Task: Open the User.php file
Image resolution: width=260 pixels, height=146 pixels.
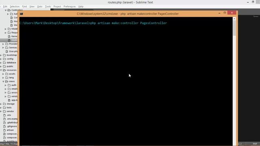Action: pos(13,52)
